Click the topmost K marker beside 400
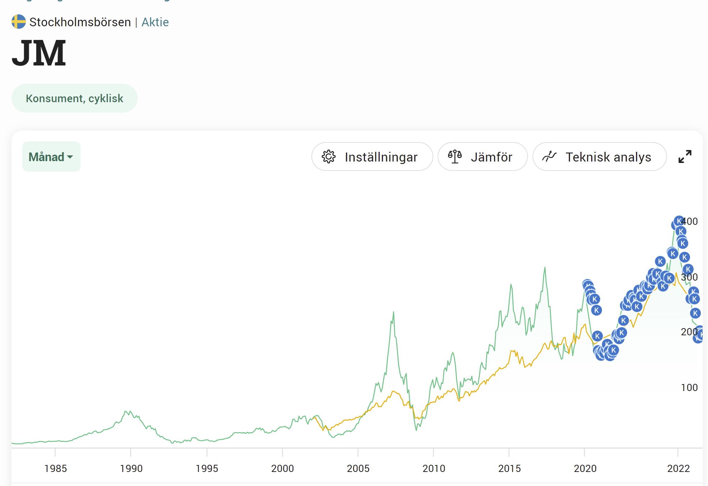708x486 pixels. click(679, 221)
